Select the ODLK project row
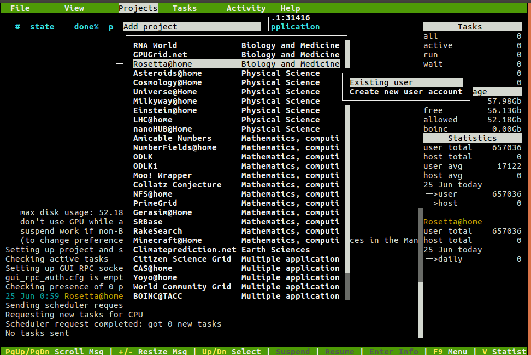Screen dimensions: 531x355 [x=237, y=157]
